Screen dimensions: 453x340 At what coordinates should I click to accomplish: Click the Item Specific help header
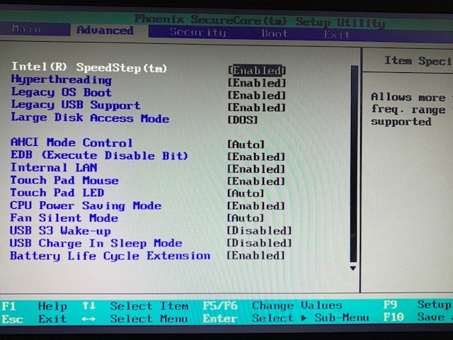[x=418, y=61]
